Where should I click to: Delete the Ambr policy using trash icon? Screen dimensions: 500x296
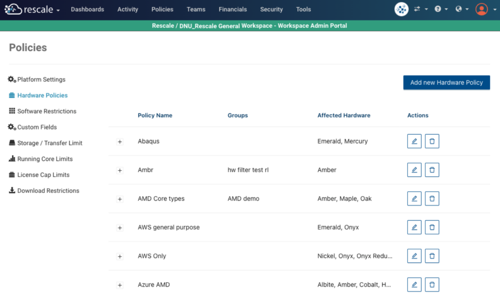coord(432,170)
